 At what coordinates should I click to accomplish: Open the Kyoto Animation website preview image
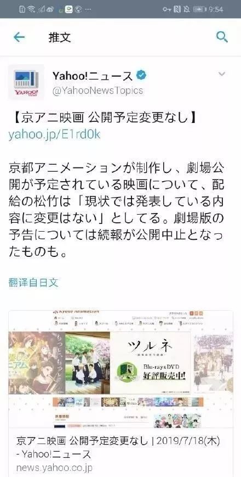click(120, 369)
